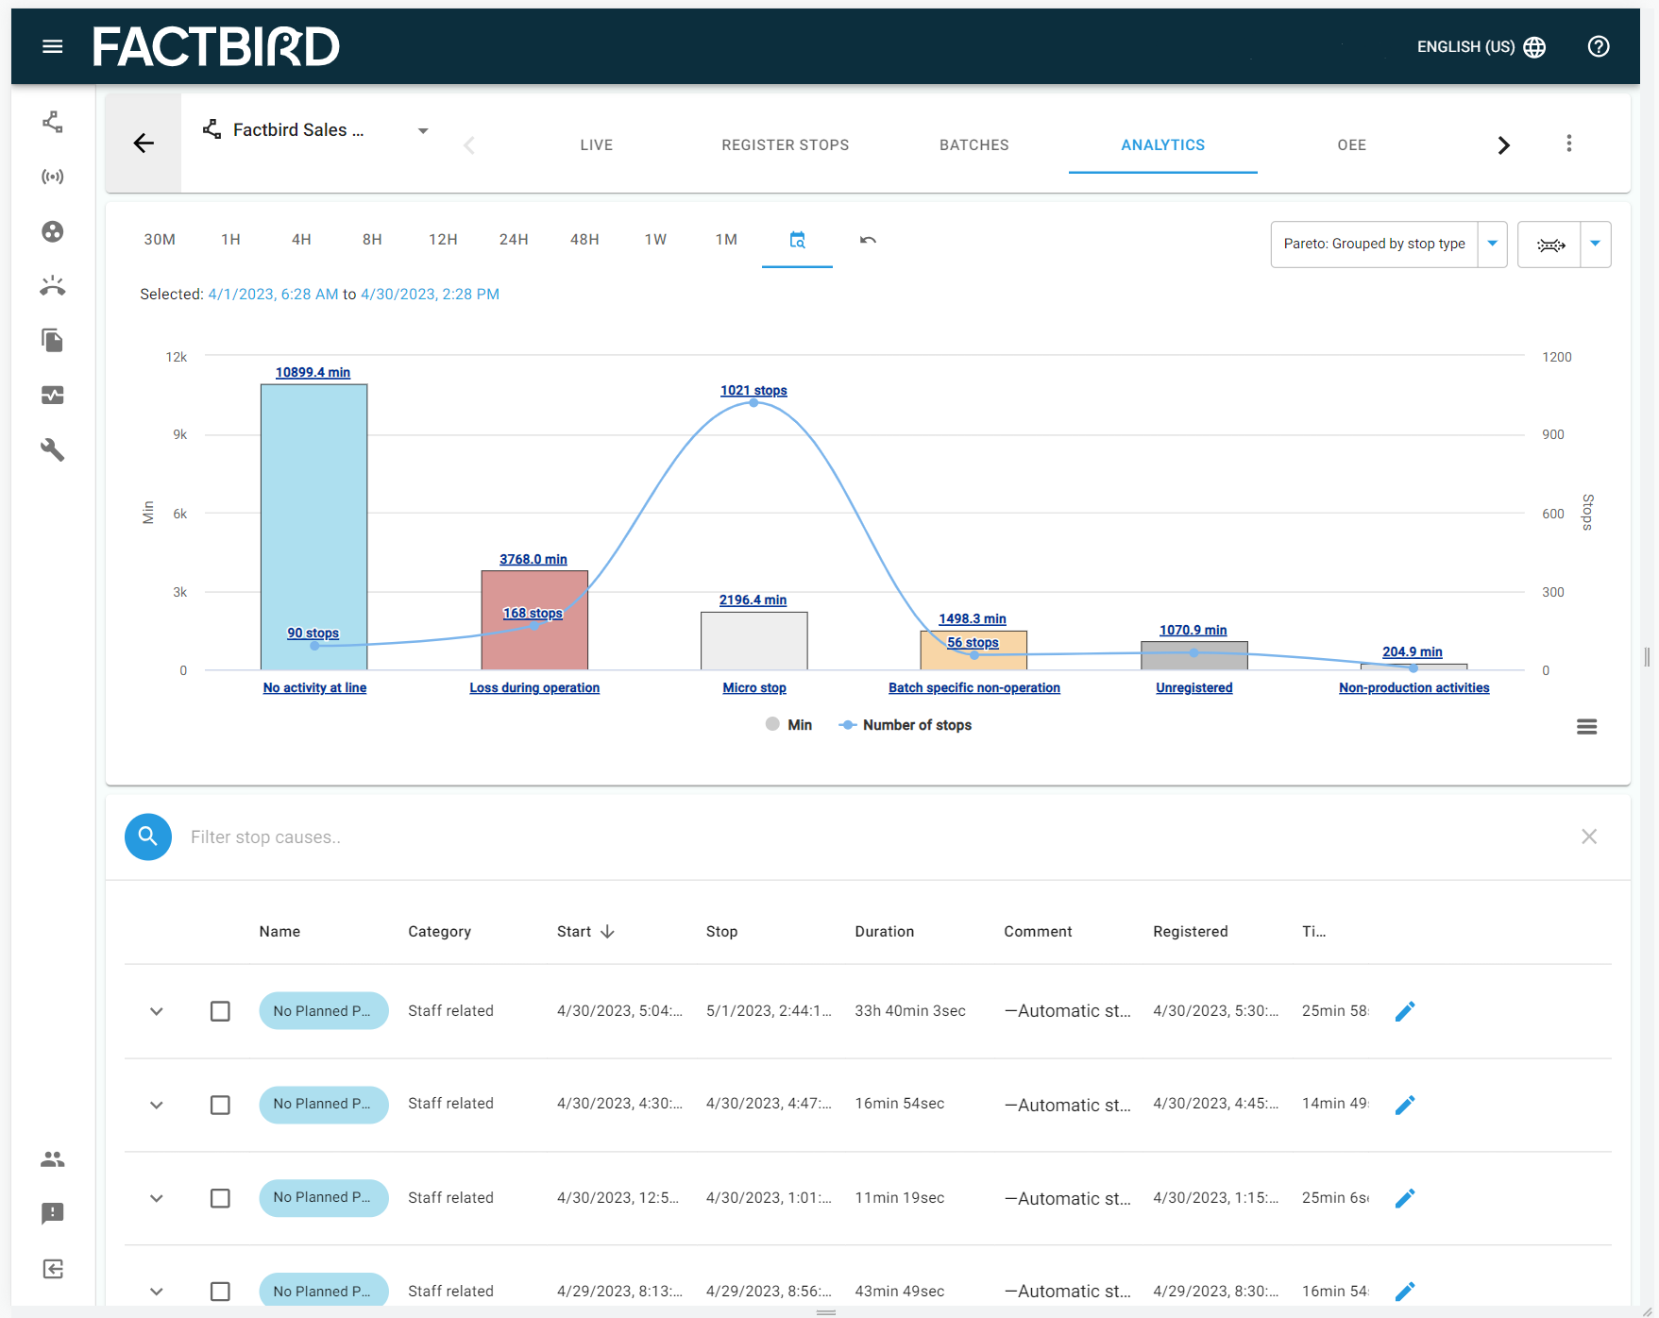The height and width of the screenshot is (1318, 1659).
Task: Open the help question mark icon
Action: [x=1598, y=46]
